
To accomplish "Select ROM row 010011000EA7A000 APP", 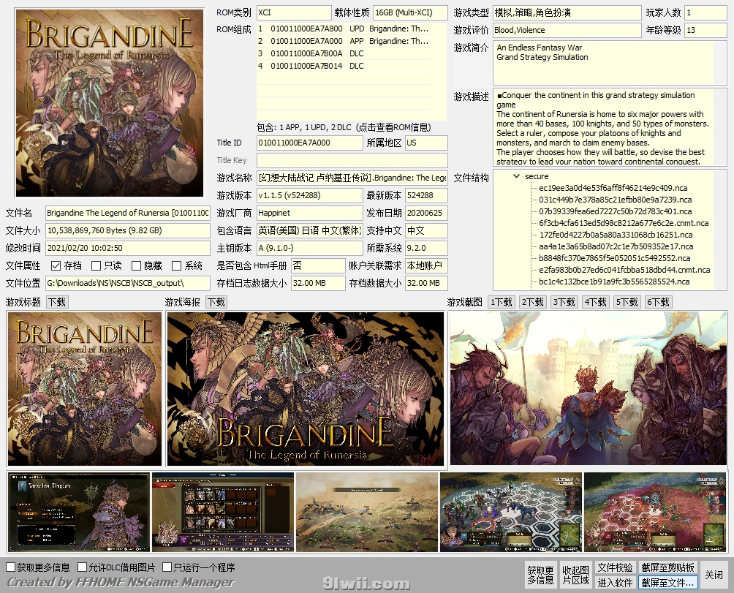I will [344, 41].
